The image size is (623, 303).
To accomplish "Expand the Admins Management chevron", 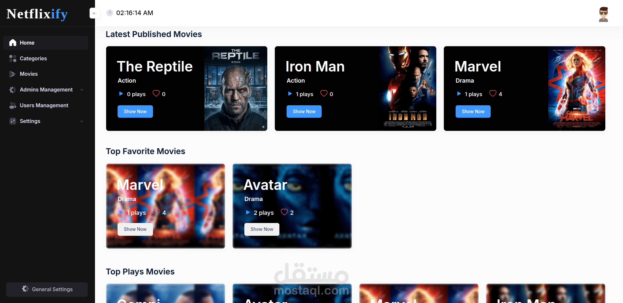I will pos(82,90).
